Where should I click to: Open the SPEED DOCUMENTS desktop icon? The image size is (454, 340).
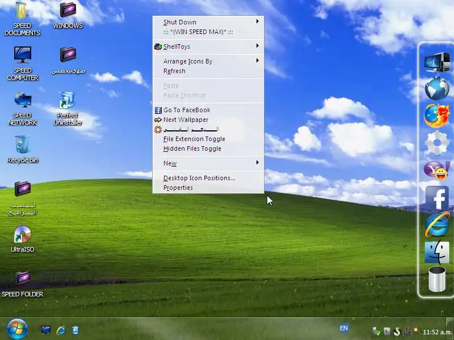point(22,19)
